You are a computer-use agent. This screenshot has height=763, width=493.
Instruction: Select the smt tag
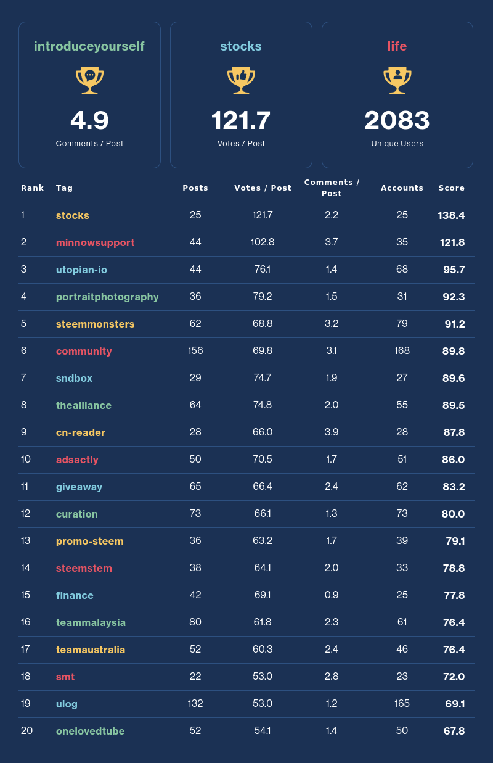click(x=65, y=677)
